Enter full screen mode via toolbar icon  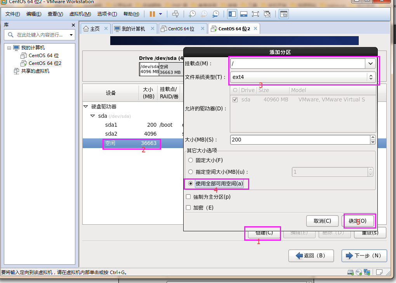[255, 14]
